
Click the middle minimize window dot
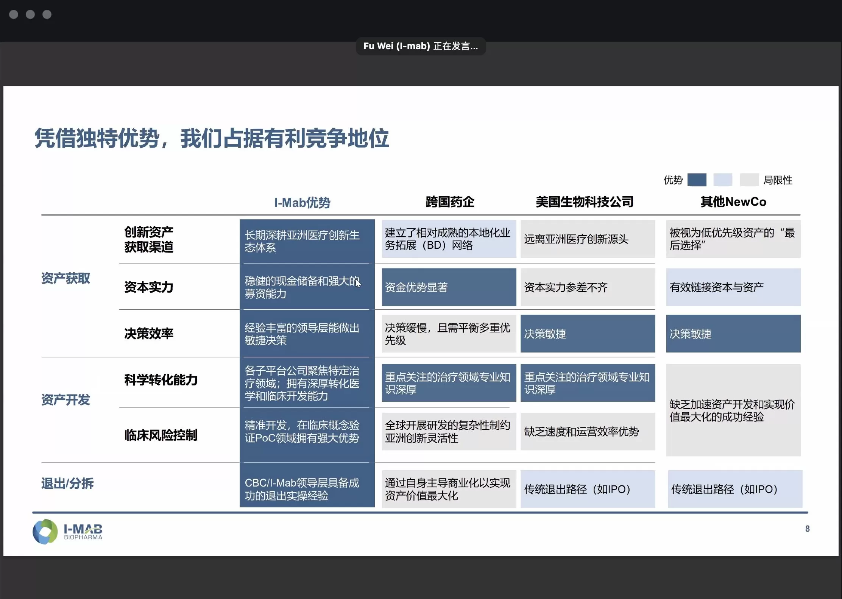[30, 14]
